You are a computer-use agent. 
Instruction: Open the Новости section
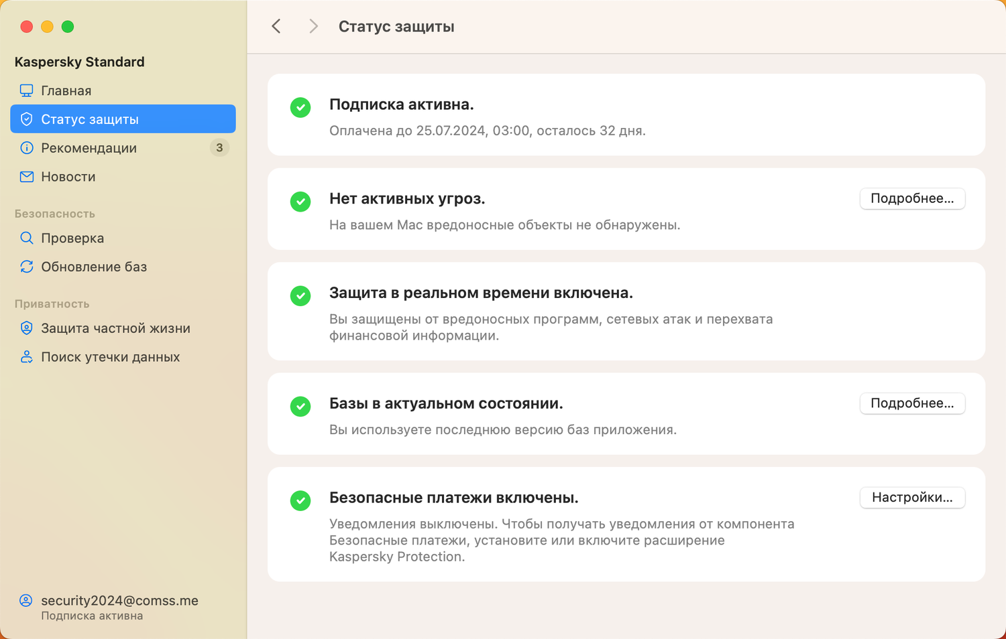[123, 177]
